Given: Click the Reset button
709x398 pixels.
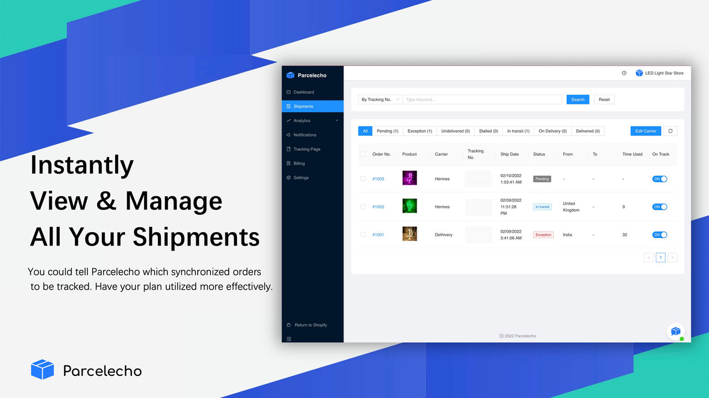Looking at the screenshot, I should tap(604, 99).
